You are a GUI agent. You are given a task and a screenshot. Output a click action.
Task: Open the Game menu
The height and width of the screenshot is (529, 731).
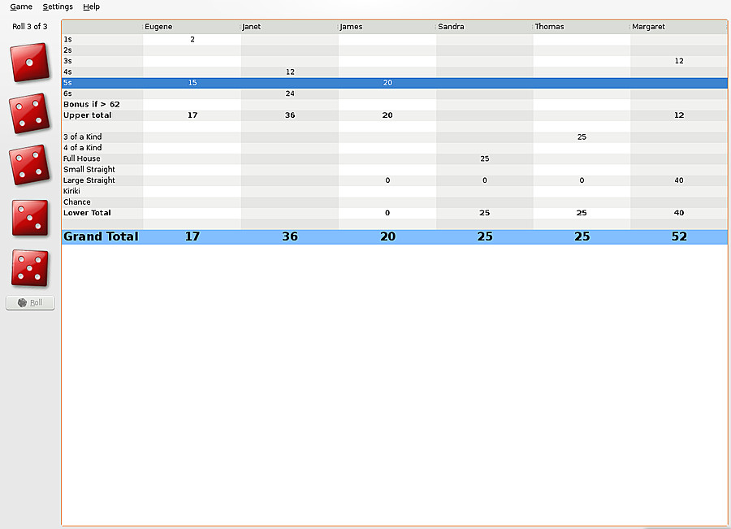21,7
